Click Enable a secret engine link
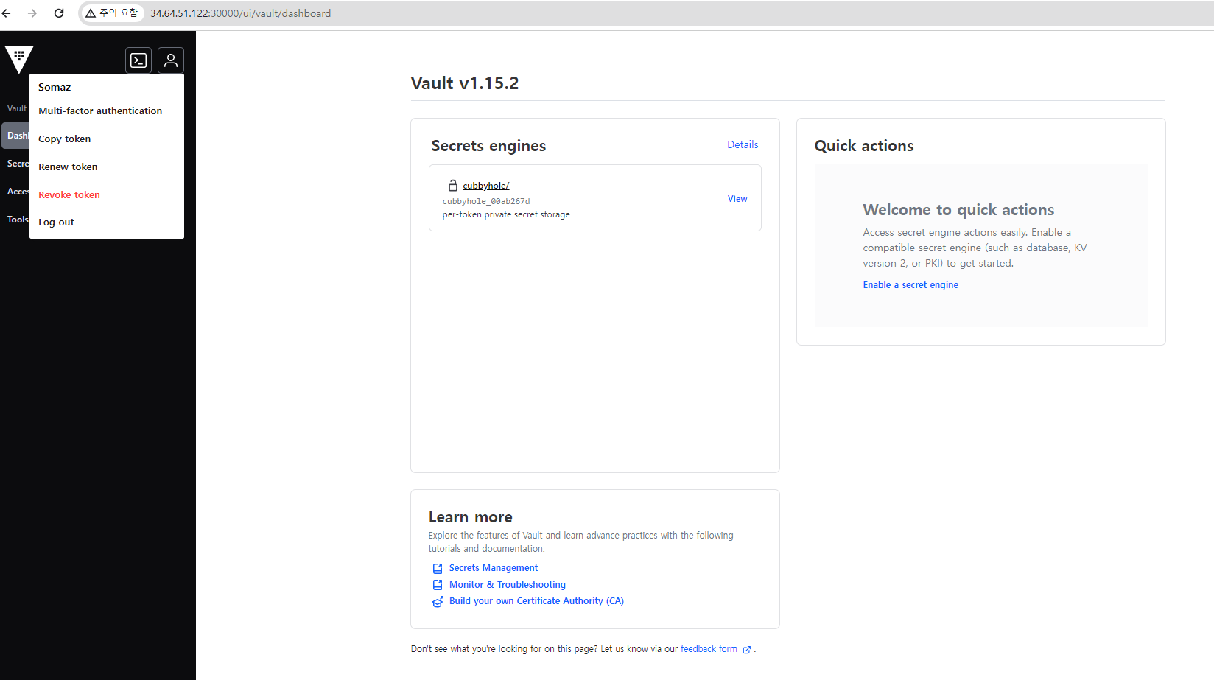This screenshot has height=680, width=1214. pyautogui.click(x=910, y=285)
